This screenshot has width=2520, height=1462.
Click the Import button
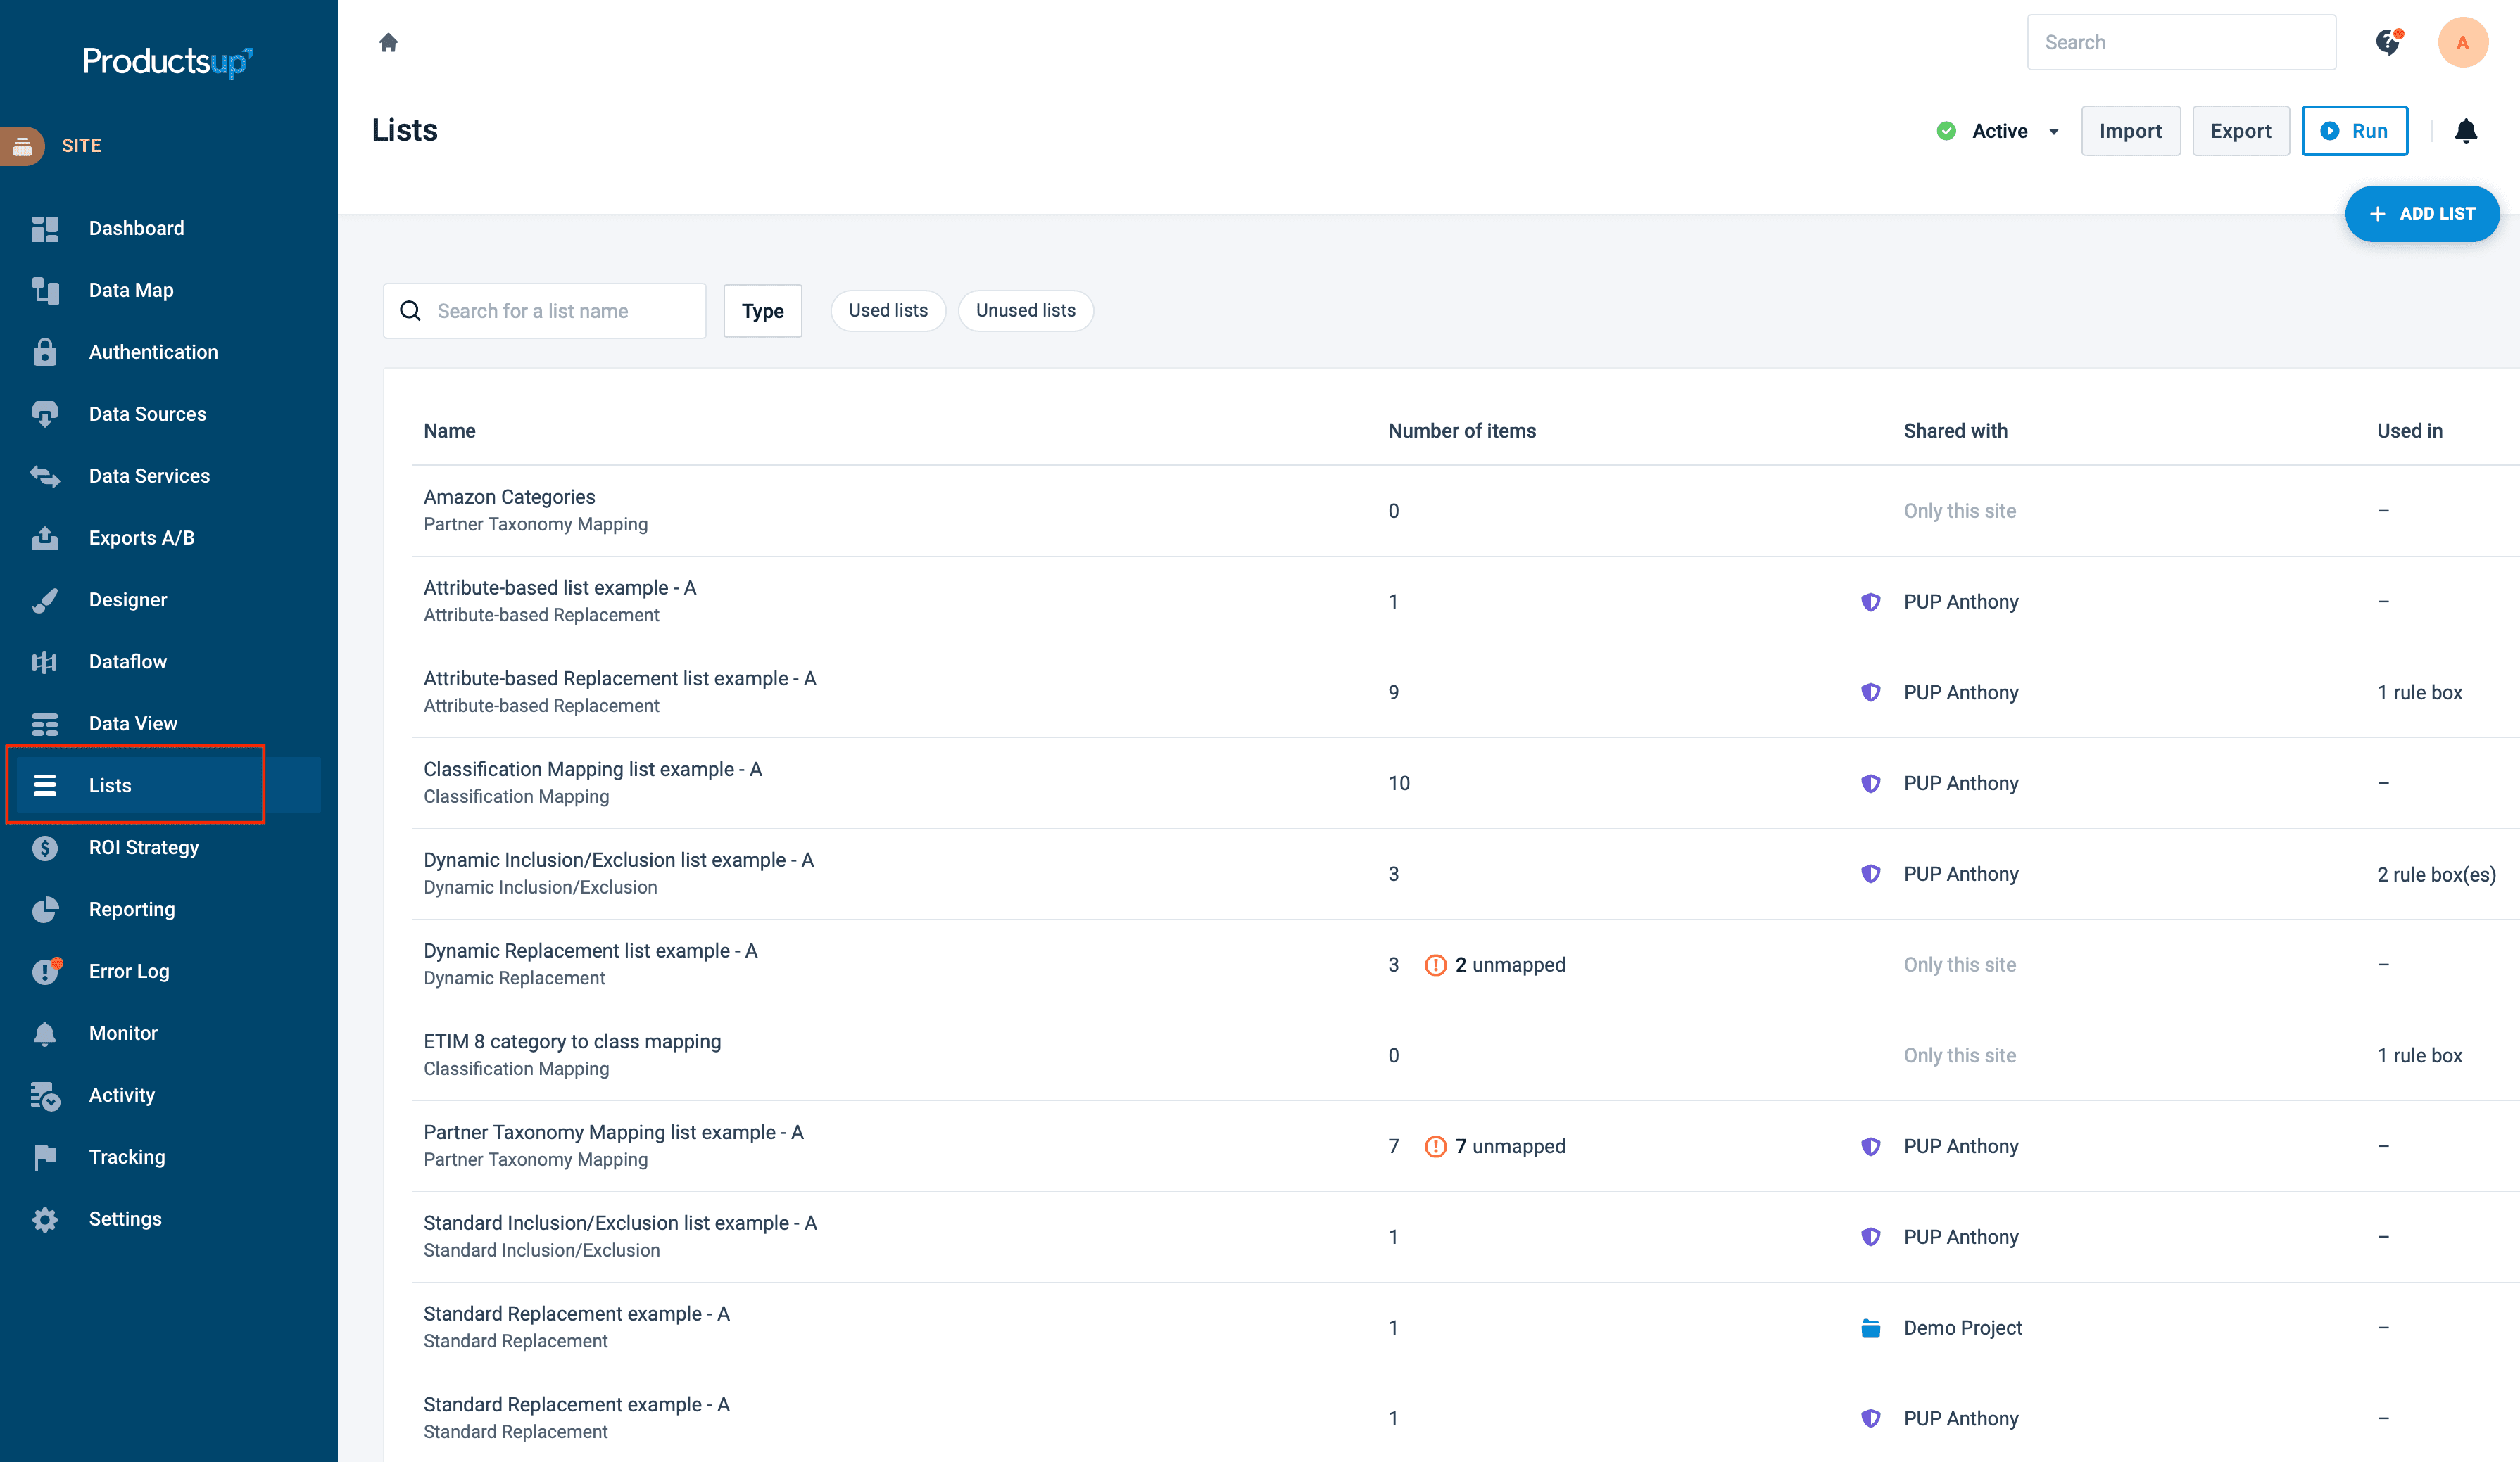pyautogui.click(x=2130, y=131)
